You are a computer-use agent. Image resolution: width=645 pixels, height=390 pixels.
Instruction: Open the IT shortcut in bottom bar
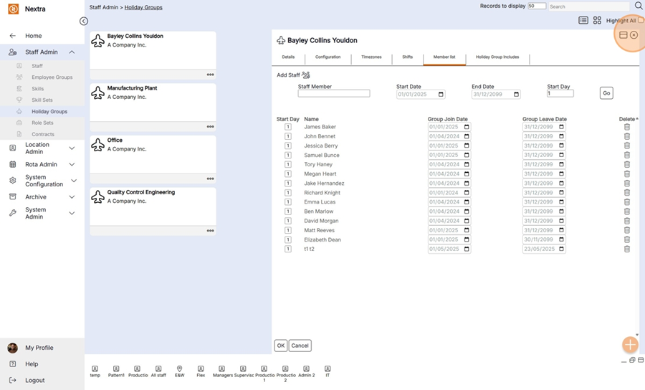328,371
